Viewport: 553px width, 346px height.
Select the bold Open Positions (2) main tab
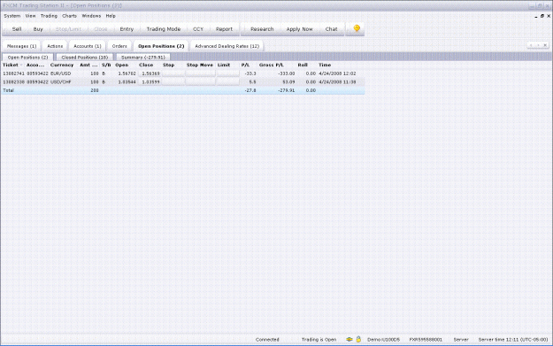161,46
